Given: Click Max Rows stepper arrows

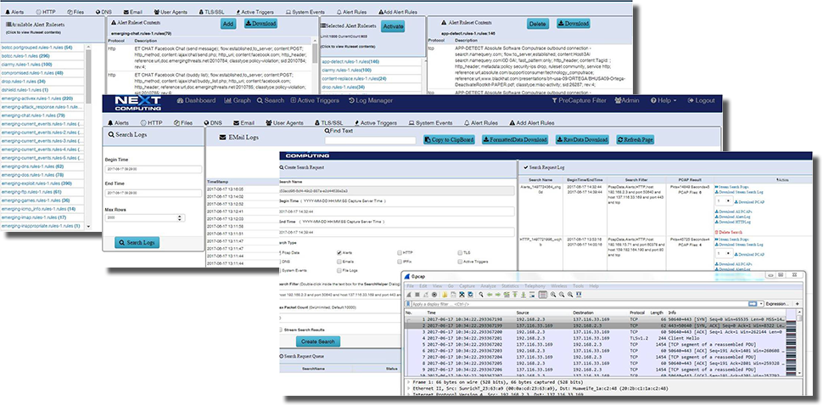Looking at the screenshot, I should pos(181,217).
